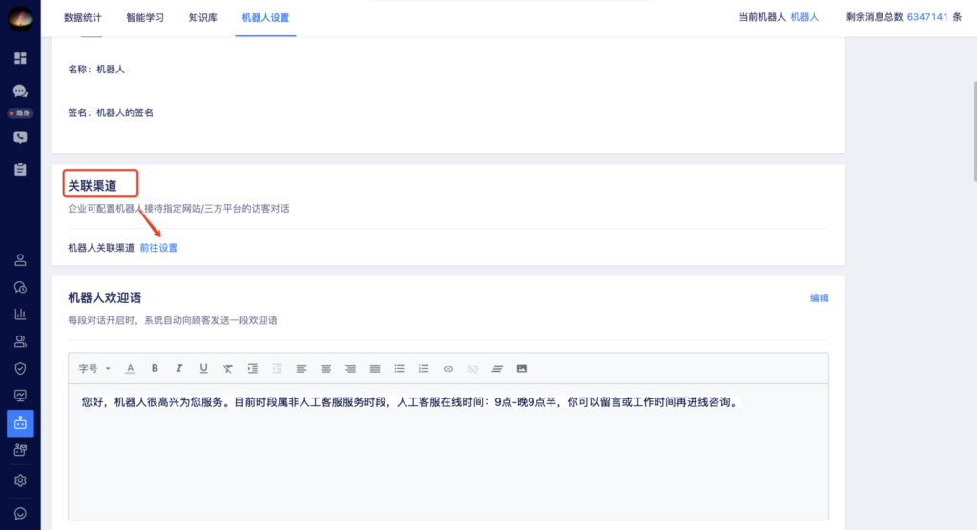Toggle italic formatting in editor
Screen dimensions: 977x530
(178, 369)
